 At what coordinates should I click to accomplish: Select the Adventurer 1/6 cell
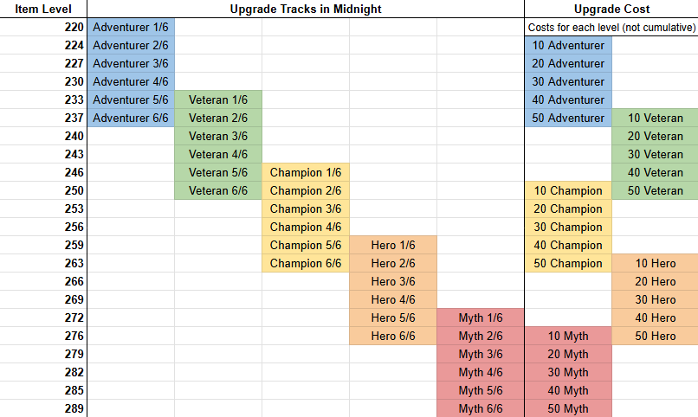pos(131,27)
